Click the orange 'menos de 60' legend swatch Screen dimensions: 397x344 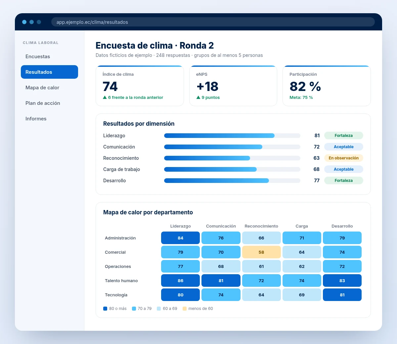(x=185, y=309)
